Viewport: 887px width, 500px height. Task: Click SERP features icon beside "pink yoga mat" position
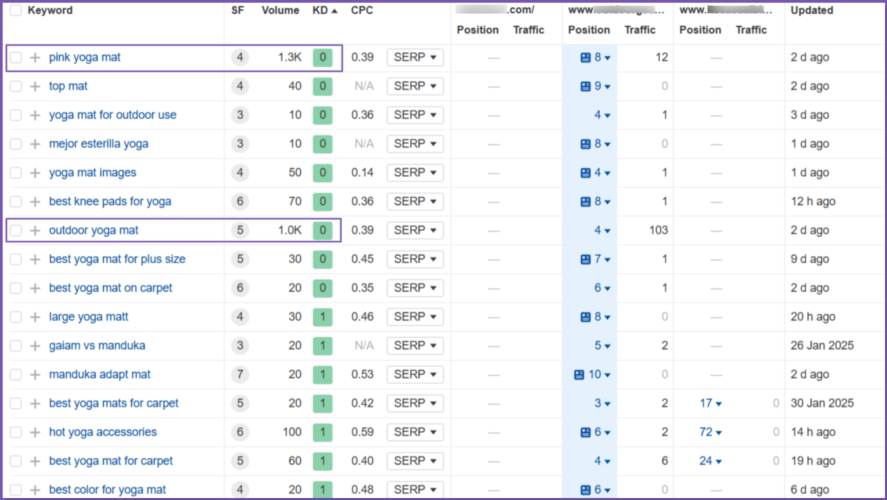pyautogui.click(x=583, y=57)
